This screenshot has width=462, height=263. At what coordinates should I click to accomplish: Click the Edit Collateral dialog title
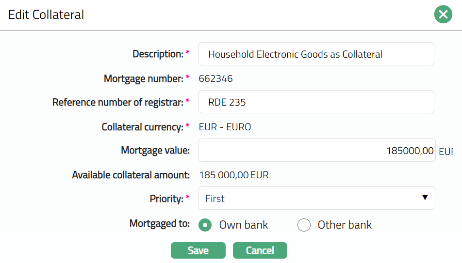pyautogui.click(x=46, y=15)
